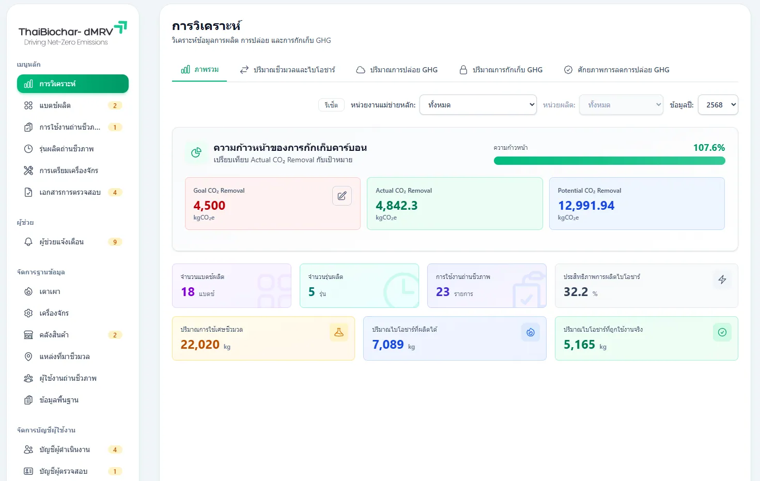Click the edit pencil icon on Goal CO₂ Removal
Image resolution: width=760 pixels, height=481 pixels.
click(x=342, y=196)
